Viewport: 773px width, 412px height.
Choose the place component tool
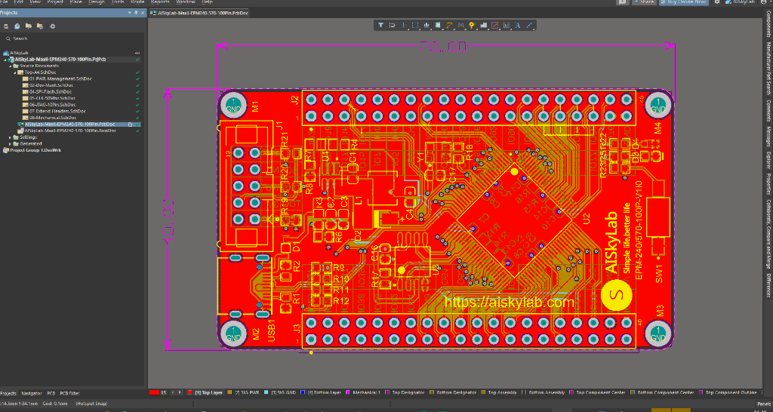[x=438, y=25]
